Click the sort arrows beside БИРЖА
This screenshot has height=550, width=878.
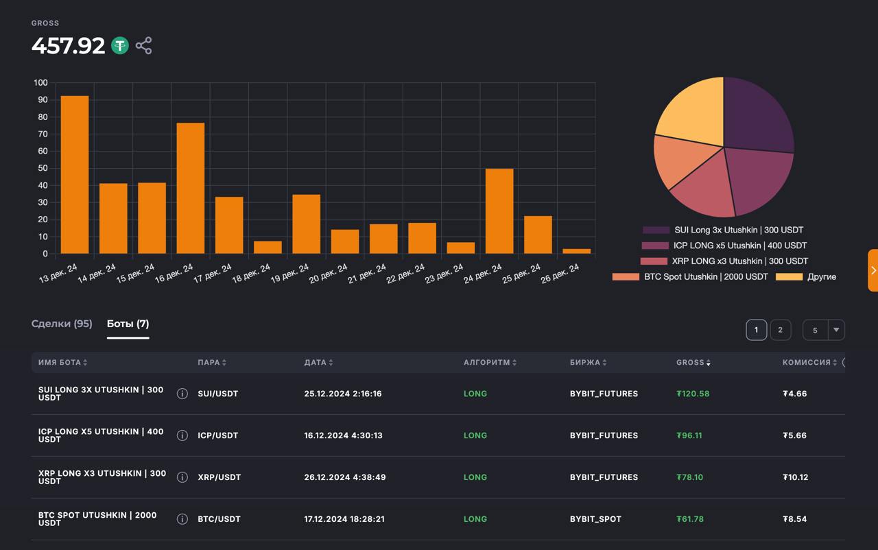click(604, 363)
